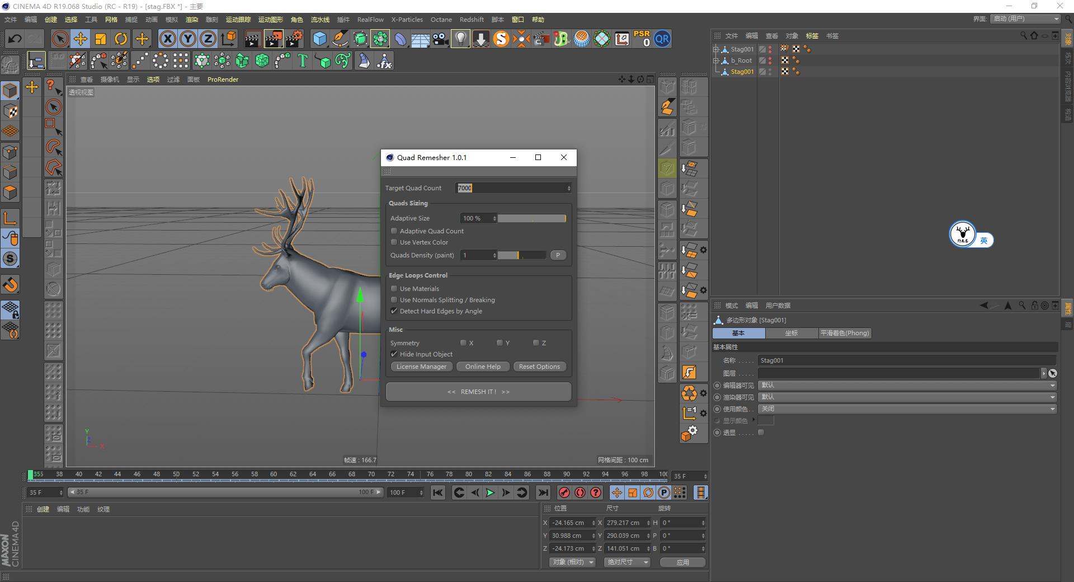Add a Cube primitive object
This screenshot has width=1074, height=582.
(x=319, y=39)
